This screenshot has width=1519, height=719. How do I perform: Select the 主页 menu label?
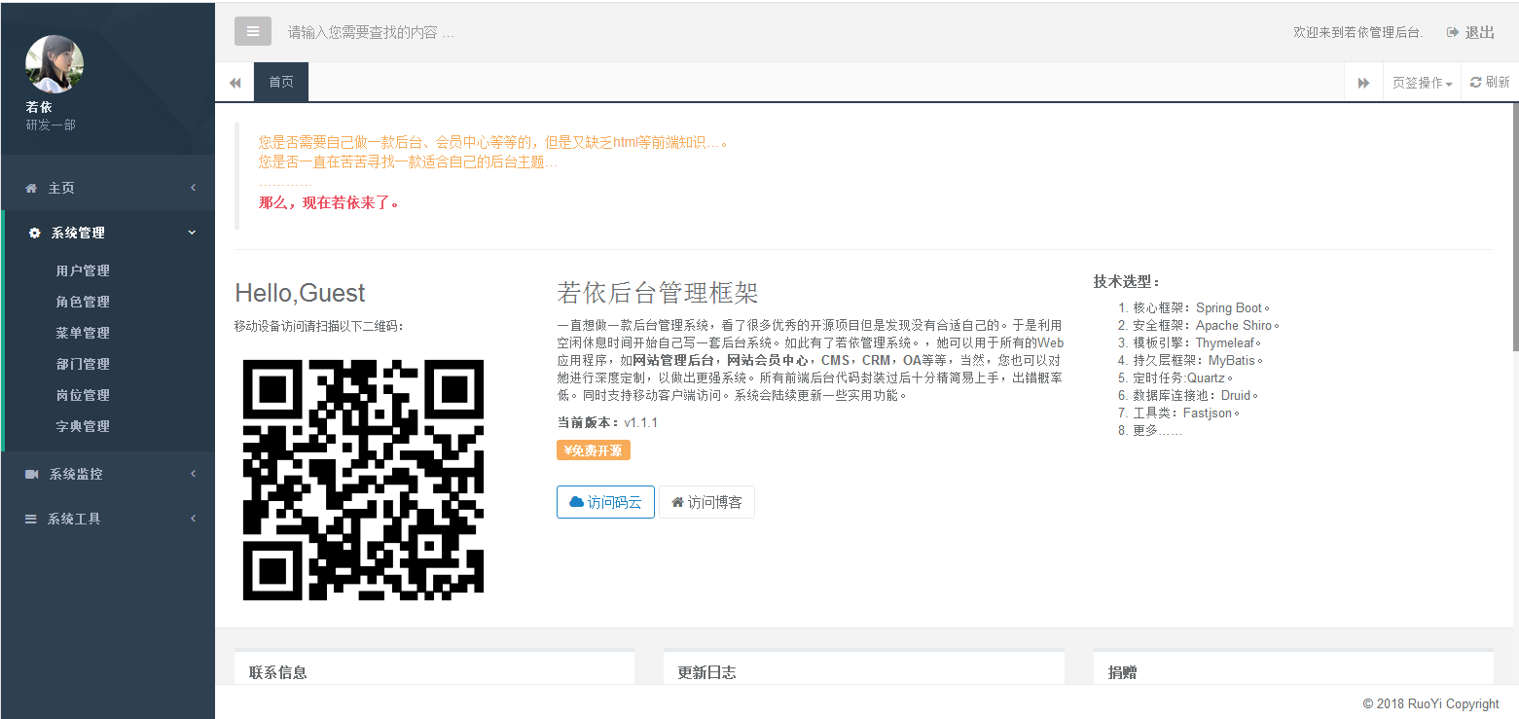pyautogui.click(x=61, y=188)
